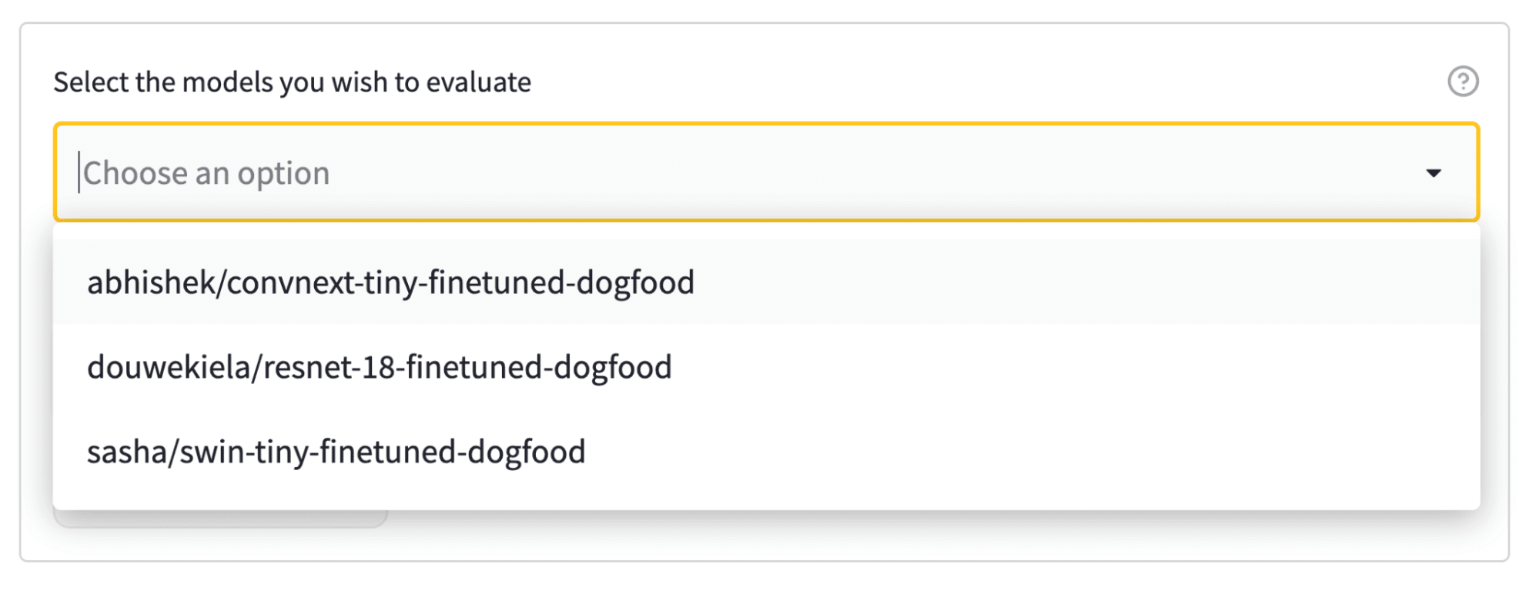Choose sasha/swin-tiny-finetuned-dogfood from the list
1539x604 pixels.
336,452
